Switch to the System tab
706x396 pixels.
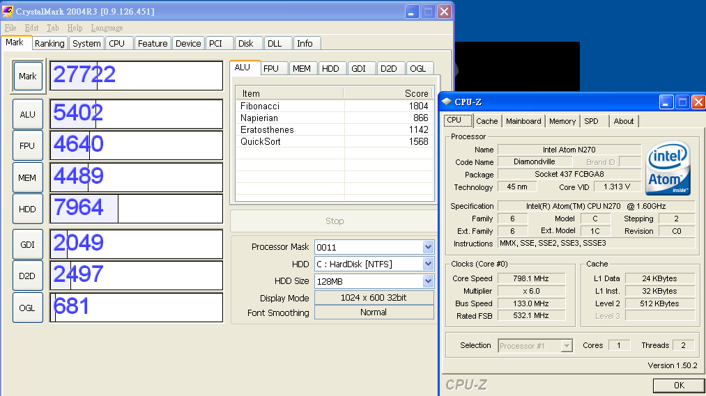tap(86, 44)
